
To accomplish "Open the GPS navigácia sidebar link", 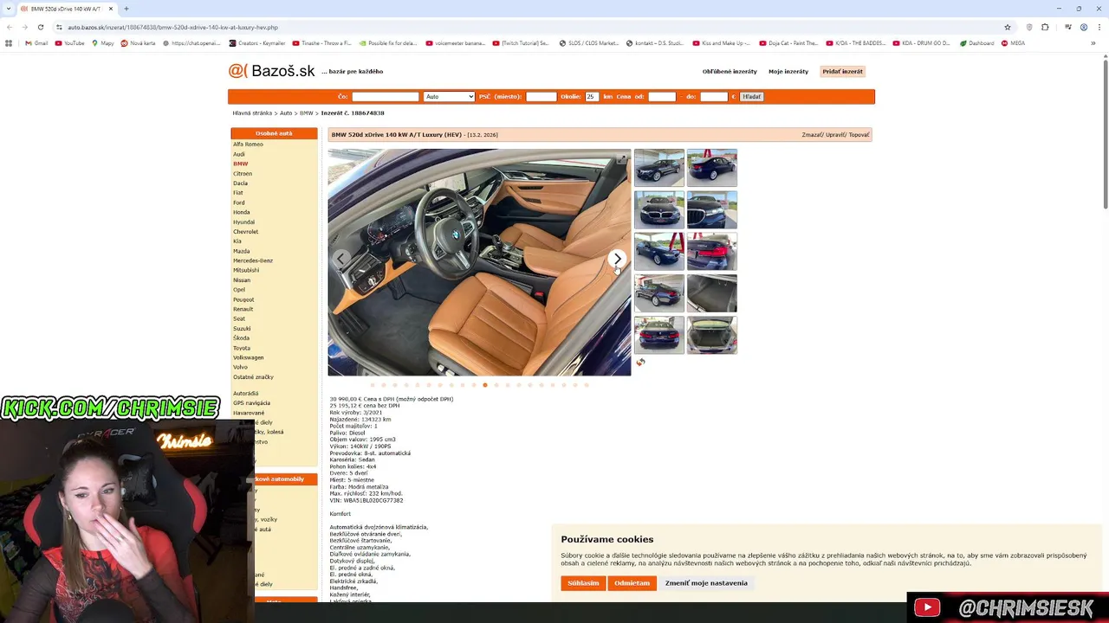I will click(251, 403).
